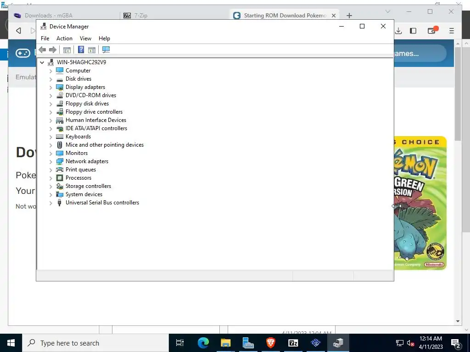470x352 pixels.
Task: Expand the Processors category
Action: click(50, 178)
